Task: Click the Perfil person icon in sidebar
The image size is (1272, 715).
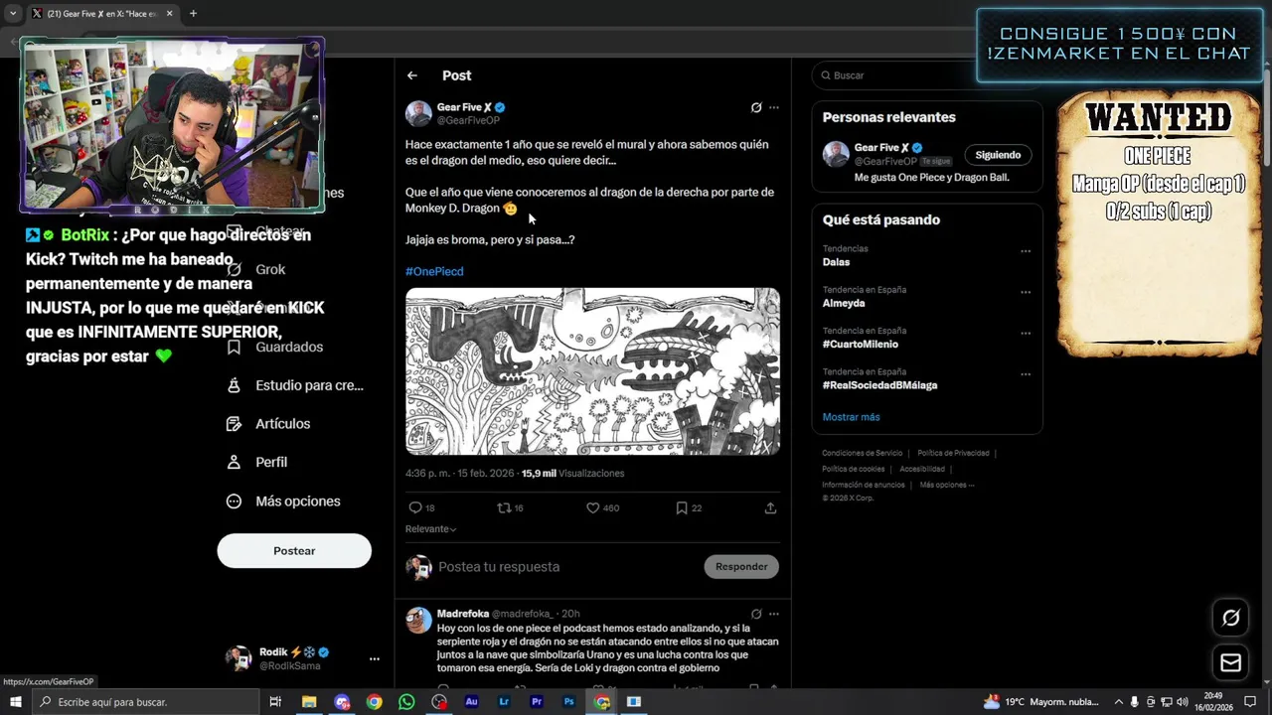Action: [x=234, y=462]
